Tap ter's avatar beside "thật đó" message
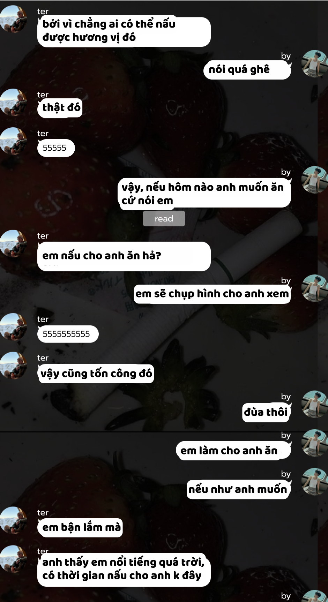Screen dimensions: 328x602 (x=13, y=102)
